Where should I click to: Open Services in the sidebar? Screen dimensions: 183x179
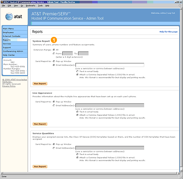click(15, 44)
